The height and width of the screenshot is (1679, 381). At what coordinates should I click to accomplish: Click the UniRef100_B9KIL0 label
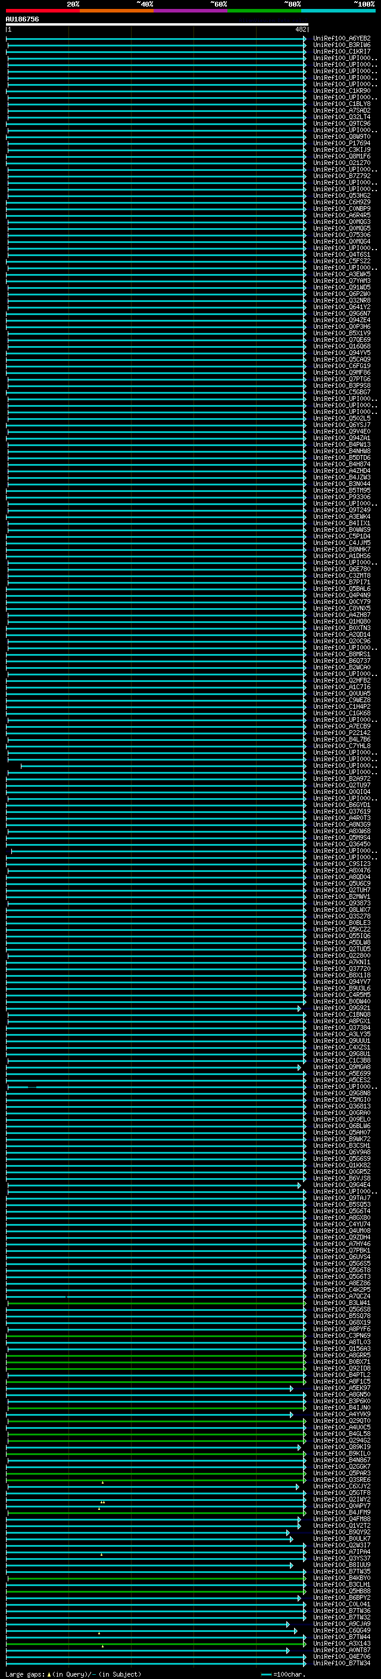(342, 1453)
